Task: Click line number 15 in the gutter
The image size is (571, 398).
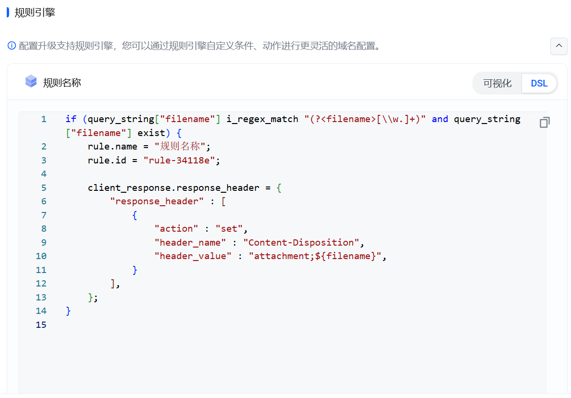Action: point(41,325)
